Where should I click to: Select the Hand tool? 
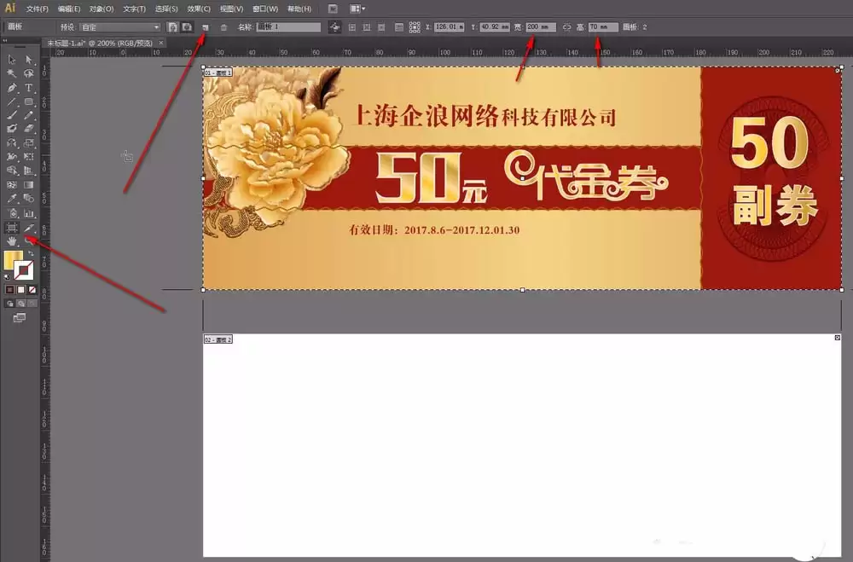click(x=11, y=241)
